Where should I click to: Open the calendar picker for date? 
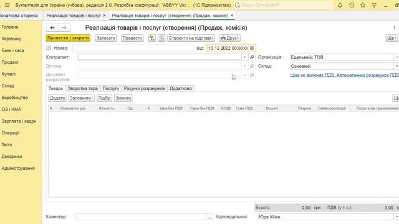tap(252, 48)
